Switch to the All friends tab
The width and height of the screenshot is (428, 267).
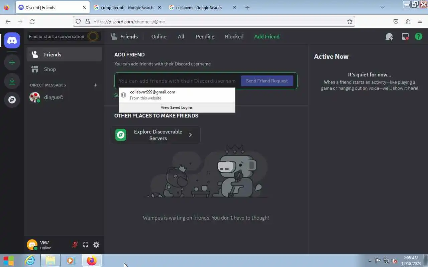coord(181,37)
